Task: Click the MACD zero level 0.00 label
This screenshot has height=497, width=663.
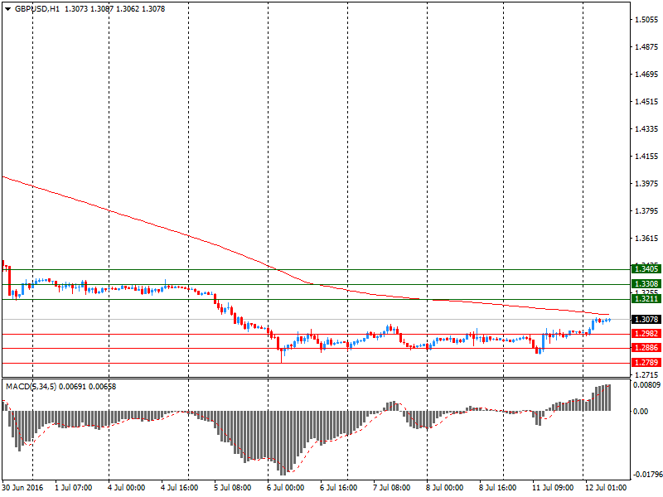Action: [x=641, y=411]
